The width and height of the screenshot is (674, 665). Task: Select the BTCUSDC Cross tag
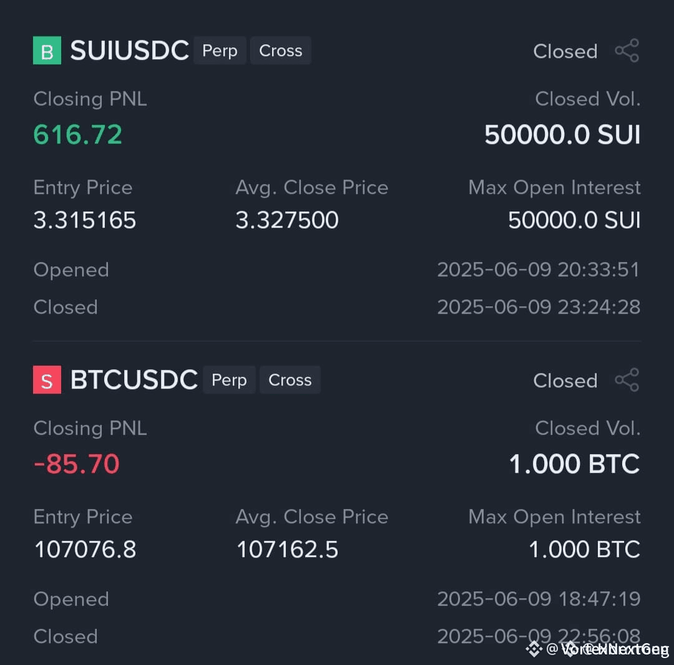[x=290, y=380]
